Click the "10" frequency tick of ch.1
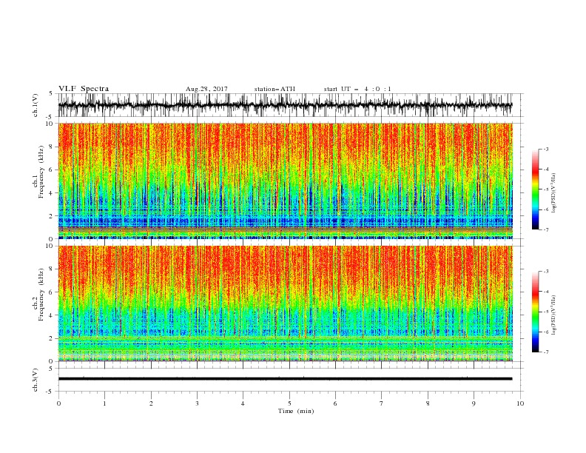This screenshot has width=586, height=453. click(x=50, y=124)
